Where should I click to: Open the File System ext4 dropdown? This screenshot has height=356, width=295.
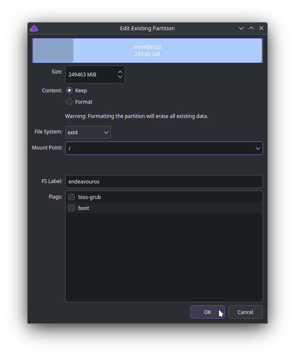[x=88, y=132]
